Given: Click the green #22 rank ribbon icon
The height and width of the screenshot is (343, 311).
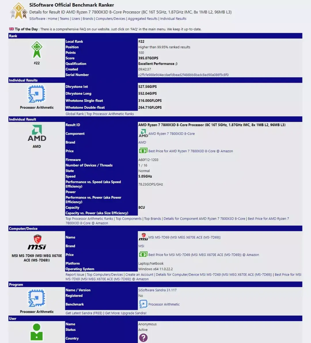Looking at the screenshot, I should coord(37,50).
